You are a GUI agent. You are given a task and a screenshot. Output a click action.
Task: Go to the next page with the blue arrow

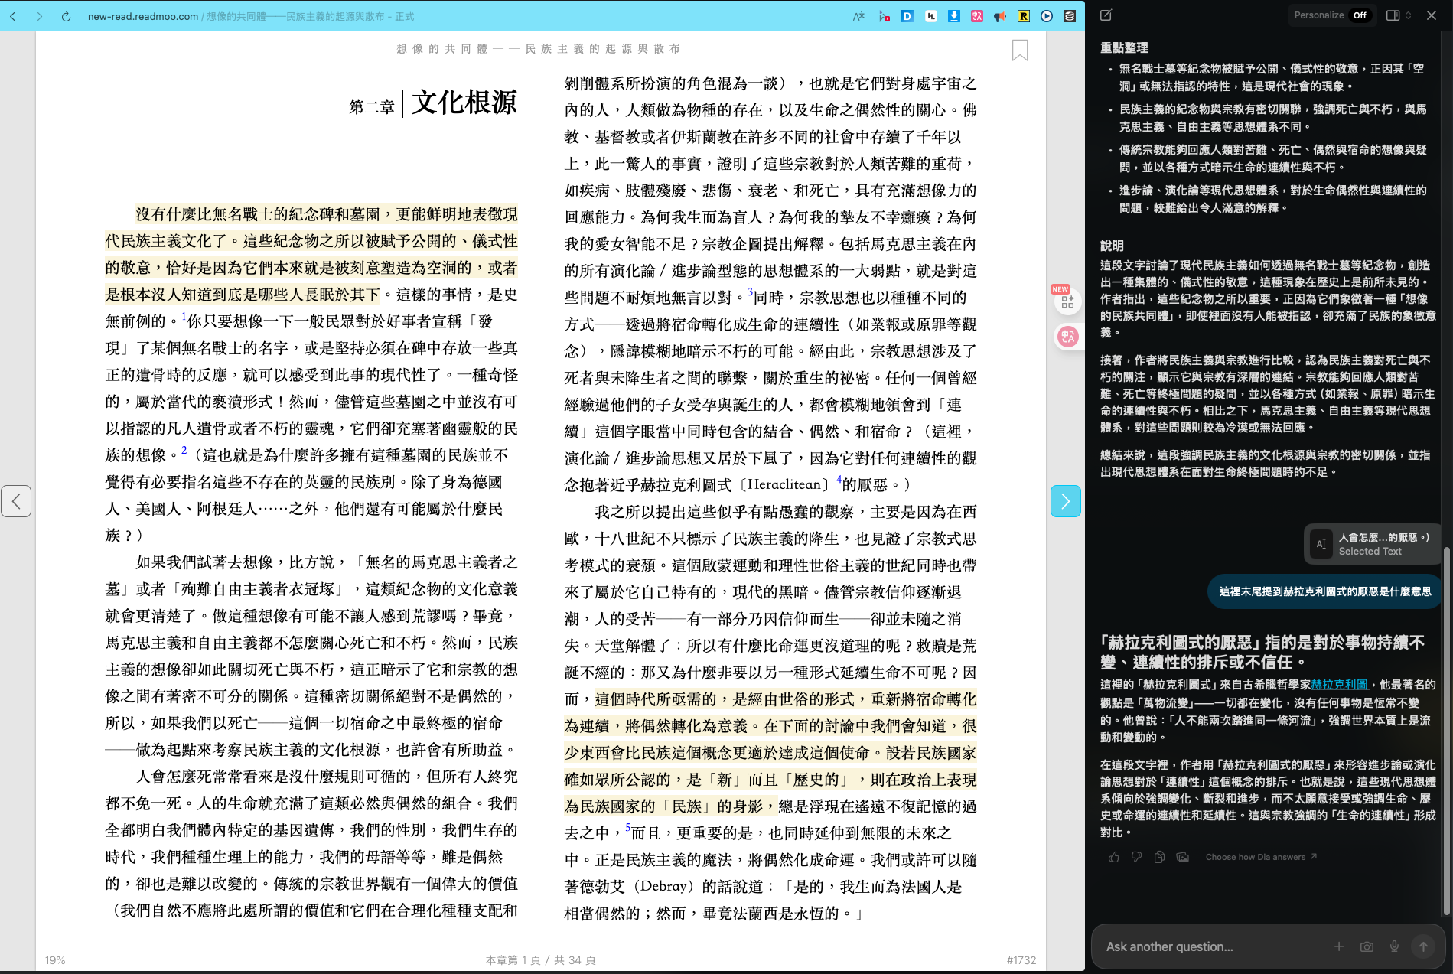[1066, 501]
